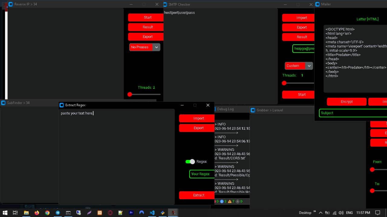Image resolution: width=387 pixels, height=217 pixels.
Task: Click the ENG language indicator
Action: [x=349, y=213]
